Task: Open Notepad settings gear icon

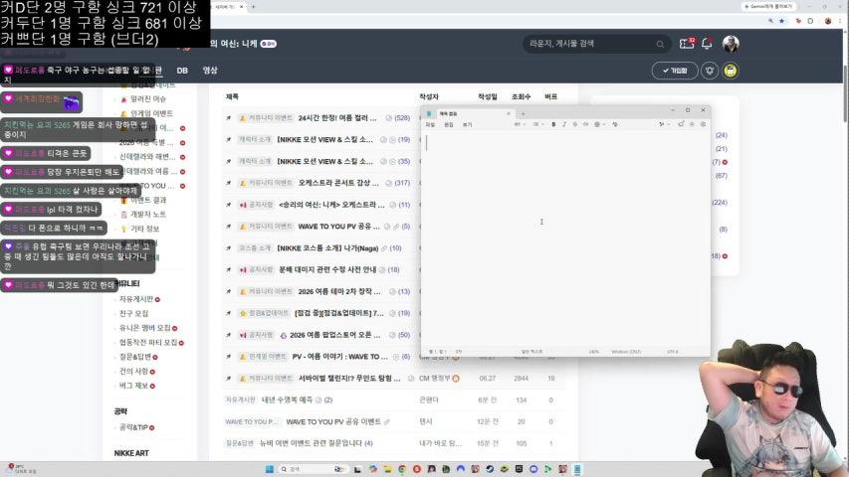Action: pyautogui.click(x=703, y=124)
